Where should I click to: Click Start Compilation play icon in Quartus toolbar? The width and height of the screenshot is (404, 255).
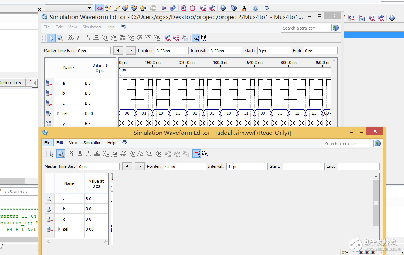[x=164, y=8]
